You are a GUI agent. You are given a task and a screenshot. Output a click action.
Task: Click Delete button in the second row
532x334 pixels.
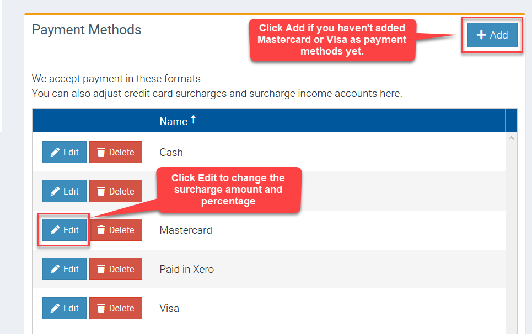pos(116,191)
